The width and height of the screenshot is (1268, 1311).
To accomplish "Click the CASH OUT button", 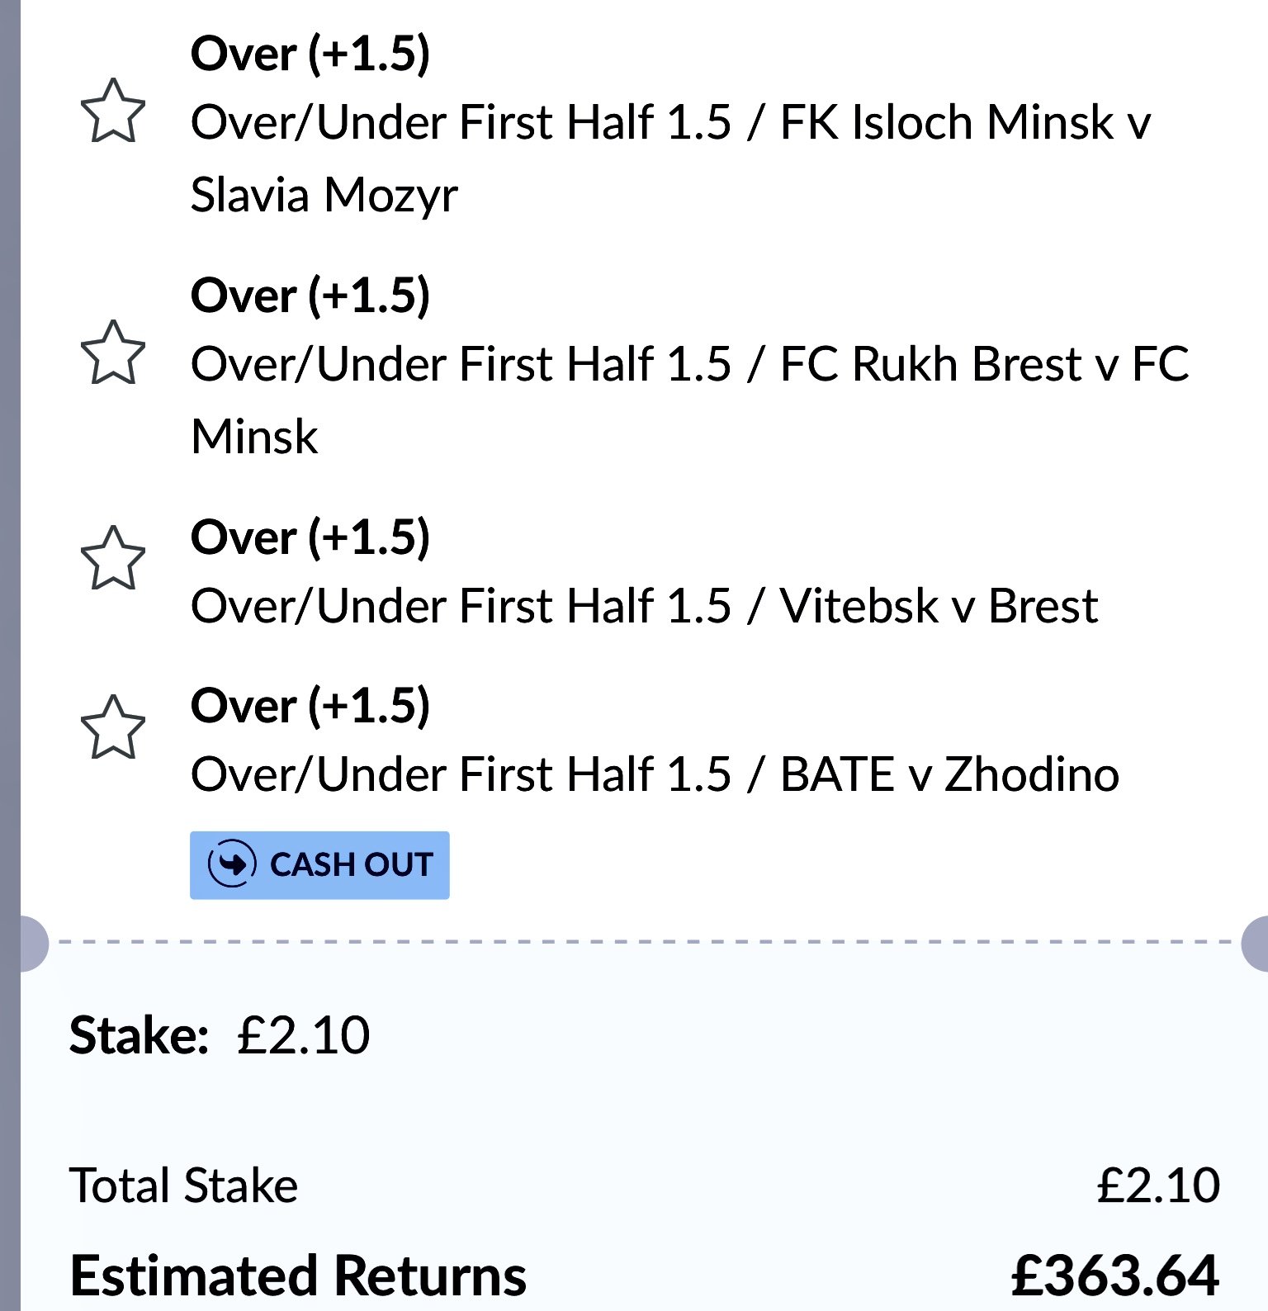I will pyautogui.click(x=319, y=864).
